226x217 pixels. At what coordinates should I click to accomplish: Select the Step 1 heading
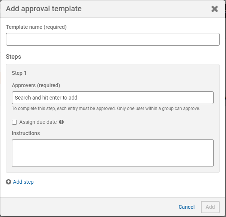pyautogui.click(x=19, y=73)
